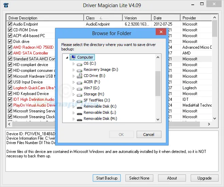Viewport: 224px width, 187px height.
Task: Expand the OS (C:) drive node
Action: coord(73,64)
